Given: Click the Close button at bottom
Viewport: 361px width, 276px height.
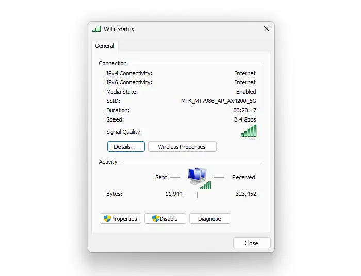Looking at the screenshot, I should 252,243.
